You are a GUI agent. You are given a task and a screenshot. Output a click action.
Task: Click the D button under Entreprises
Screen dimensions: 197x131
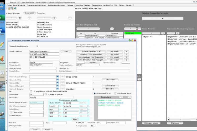pyautogui.click(x=54, y=18)
